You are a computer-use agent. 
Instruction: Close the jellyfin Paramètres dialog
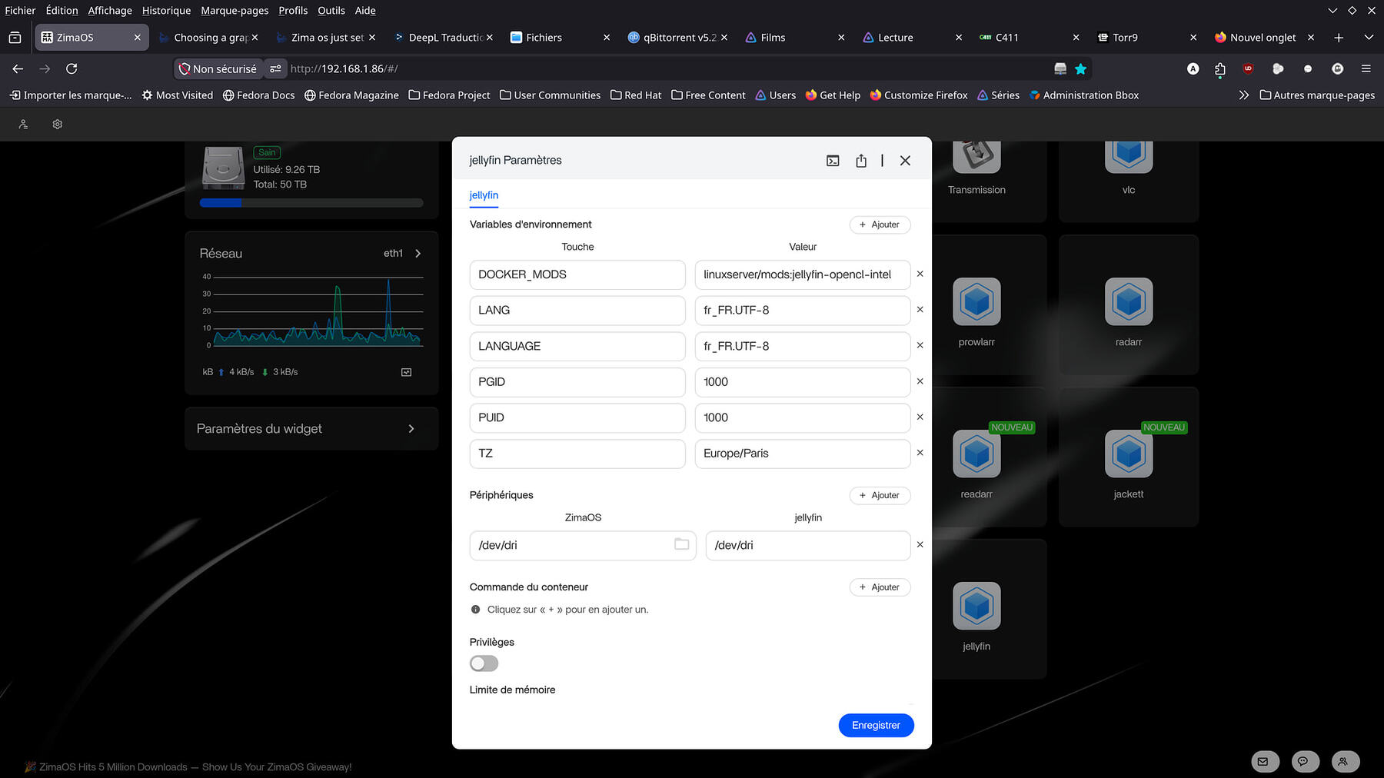905,161
